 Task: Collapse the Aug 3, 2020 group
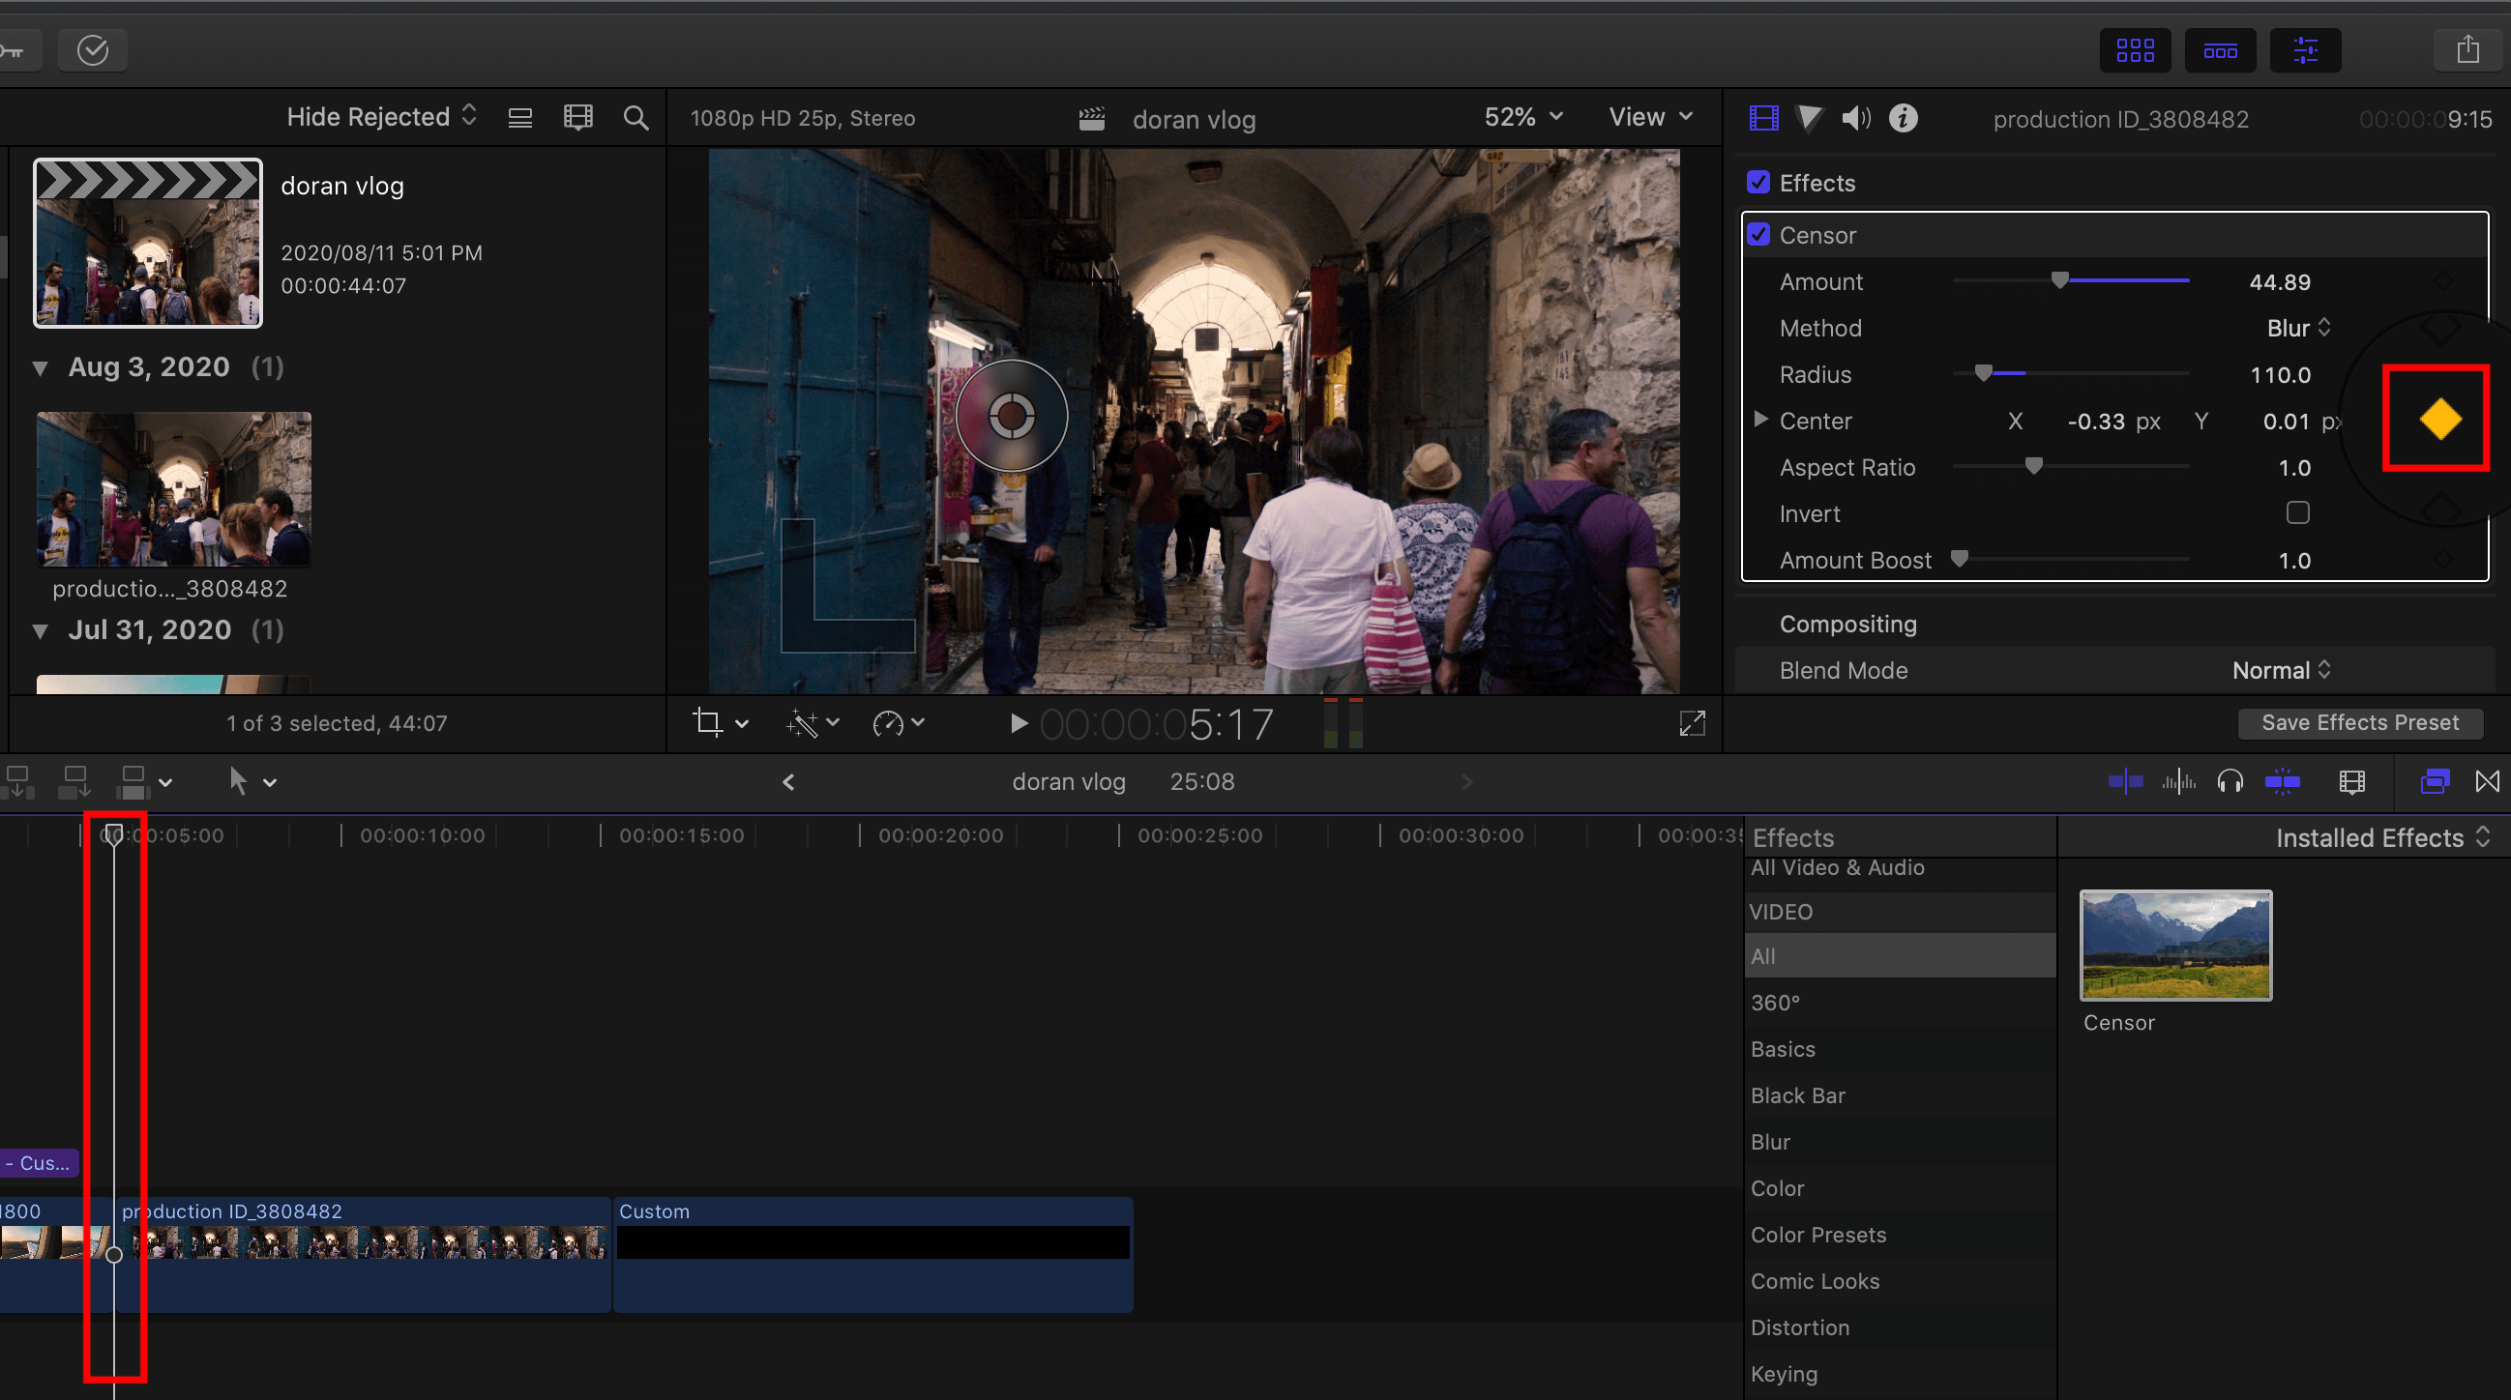click(x=41, y=368)
